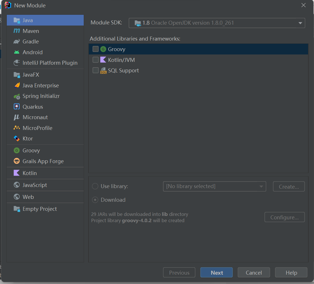Click the JDK folder icon in SDK field
The image size is (314, 284).
coord(138,23)
